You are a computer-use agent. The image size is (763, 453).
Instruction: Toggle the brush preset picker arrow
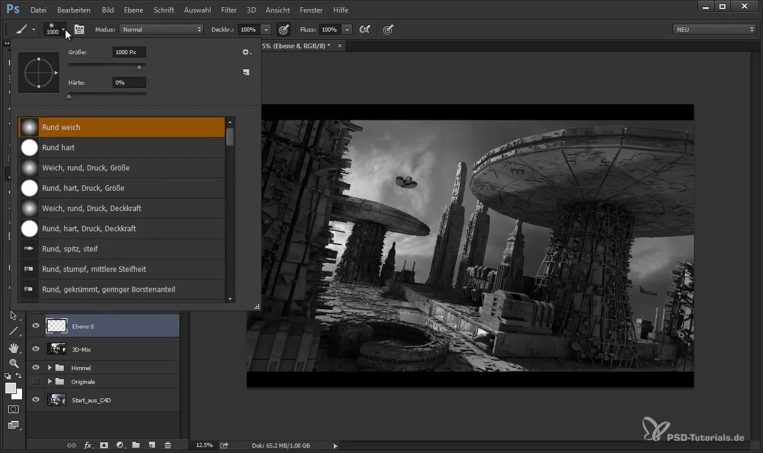coord(63,29)
